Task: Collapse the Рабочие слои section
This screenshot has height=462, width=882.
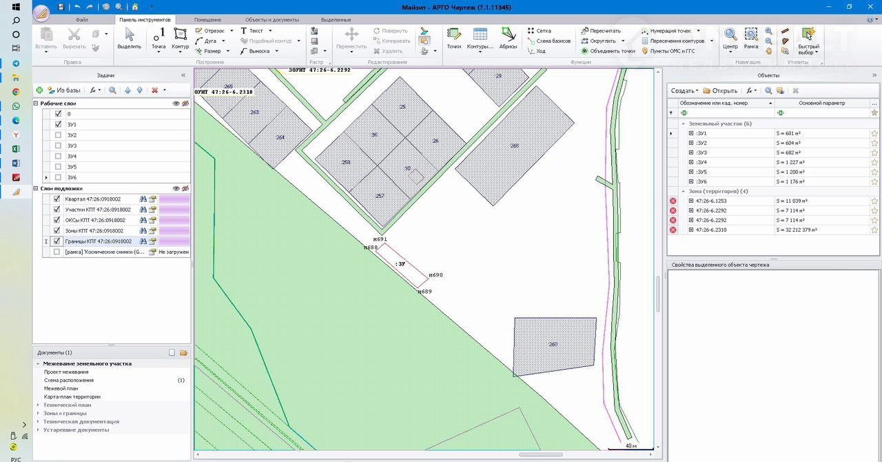Action: click(x=36, y=103)
